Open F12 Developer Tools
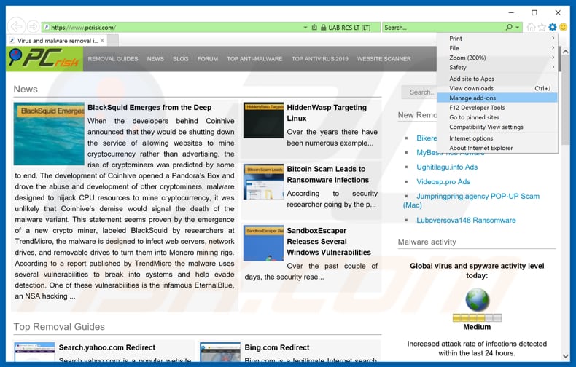576x367 pixels. point(497,108)
